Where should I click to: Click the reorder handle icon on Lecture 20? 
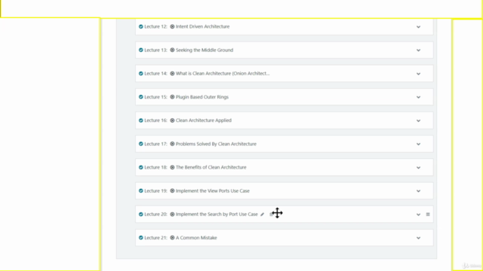[428, 215]
